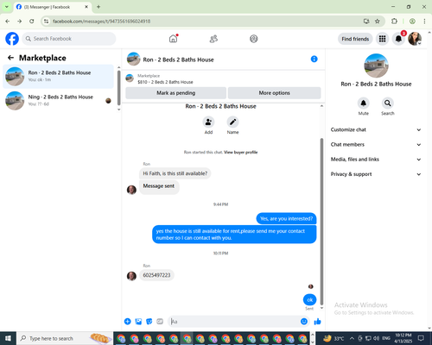Viewport: 432px width, 345px height.
Task: Click chat messages vertical scrollbar
Action: [x=321, y=222]
